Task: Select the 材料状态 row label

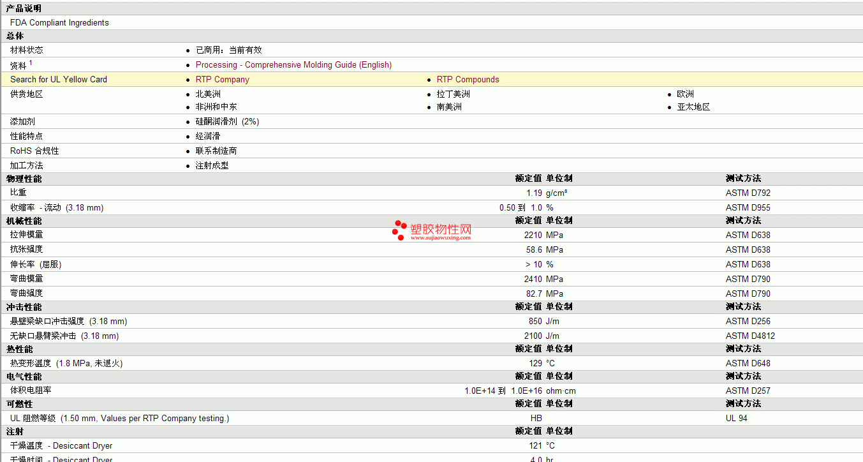Action: coord(27,50)
